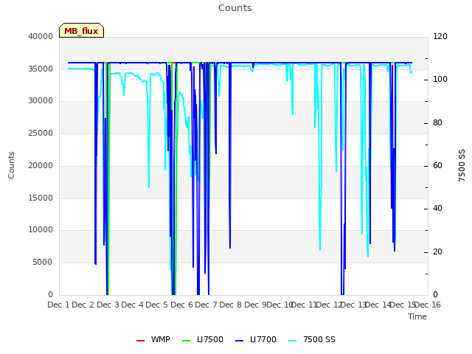
Task: Click the green LI7500 legend swatch
Action: pyautogui.click(x=187, y=341)
